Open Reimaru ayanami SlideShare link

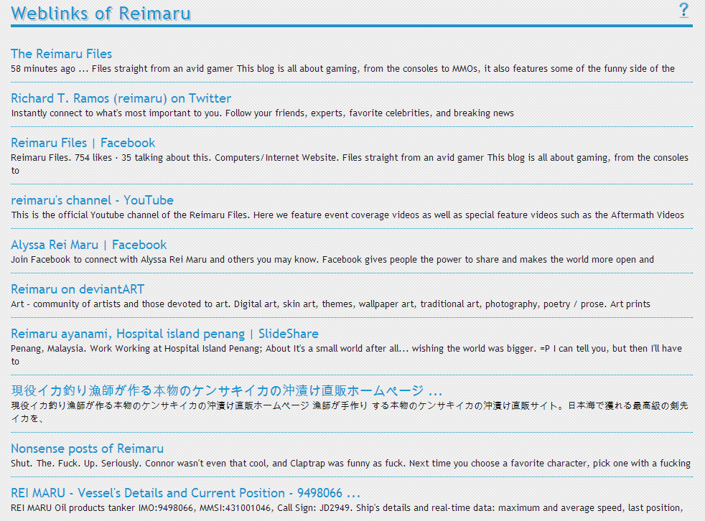(164, 334)
